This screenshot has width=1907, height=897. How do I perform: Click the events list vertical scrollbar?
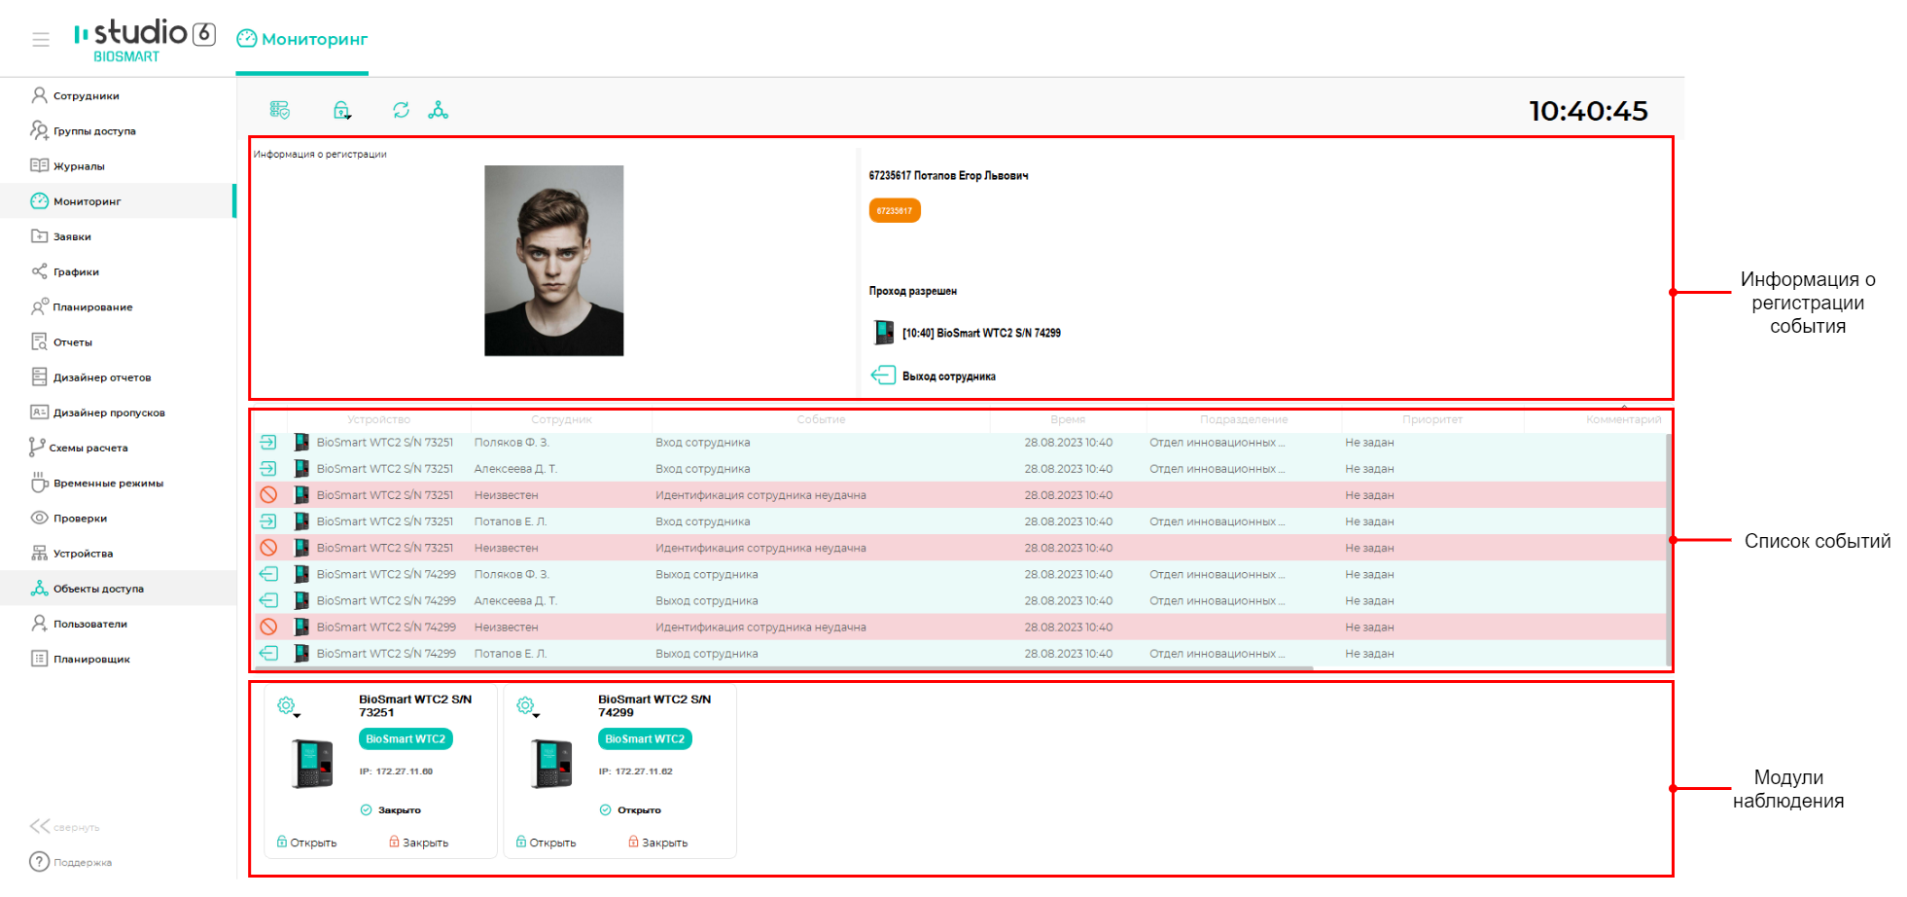[x=1668, y=550]
